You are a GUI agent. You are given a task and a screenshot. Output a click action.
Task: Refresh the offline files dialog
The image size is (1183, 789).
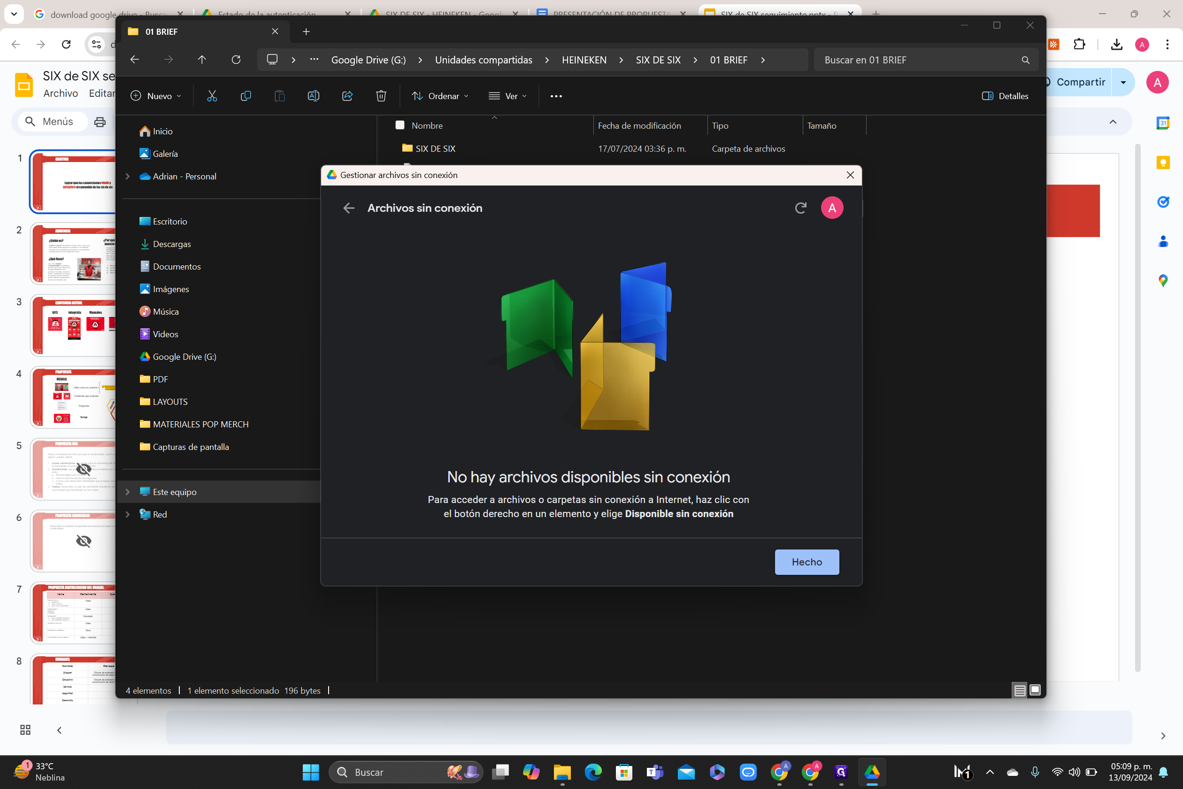(800, 208)
